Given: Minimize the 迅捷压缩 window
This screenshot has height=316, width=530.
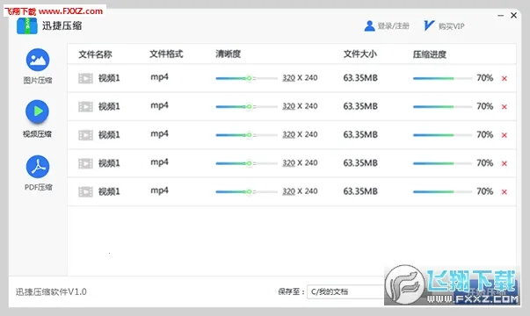Looking at the screenshot, I should (501, 16).
